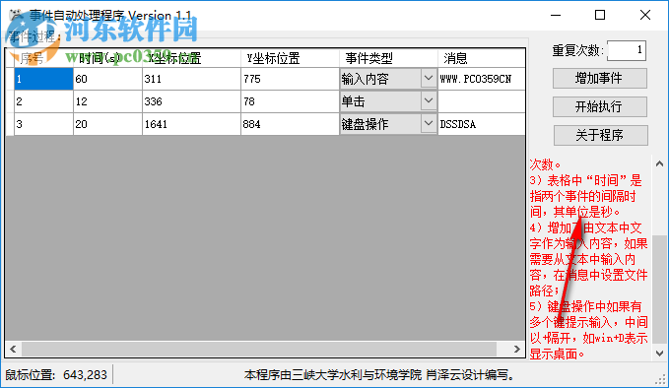669x388 pixels.
Task: Click X coordinate cell 336
Action: tap(191, 101)
